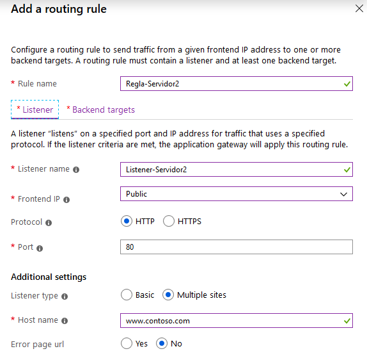Click the Host name info icon
The width and height of the screenshot is (367, 358).
65,320
